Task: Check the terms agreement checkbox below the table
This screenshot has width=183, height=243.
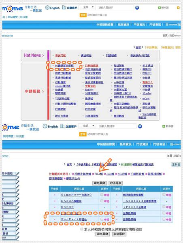Action: point(82,229)
